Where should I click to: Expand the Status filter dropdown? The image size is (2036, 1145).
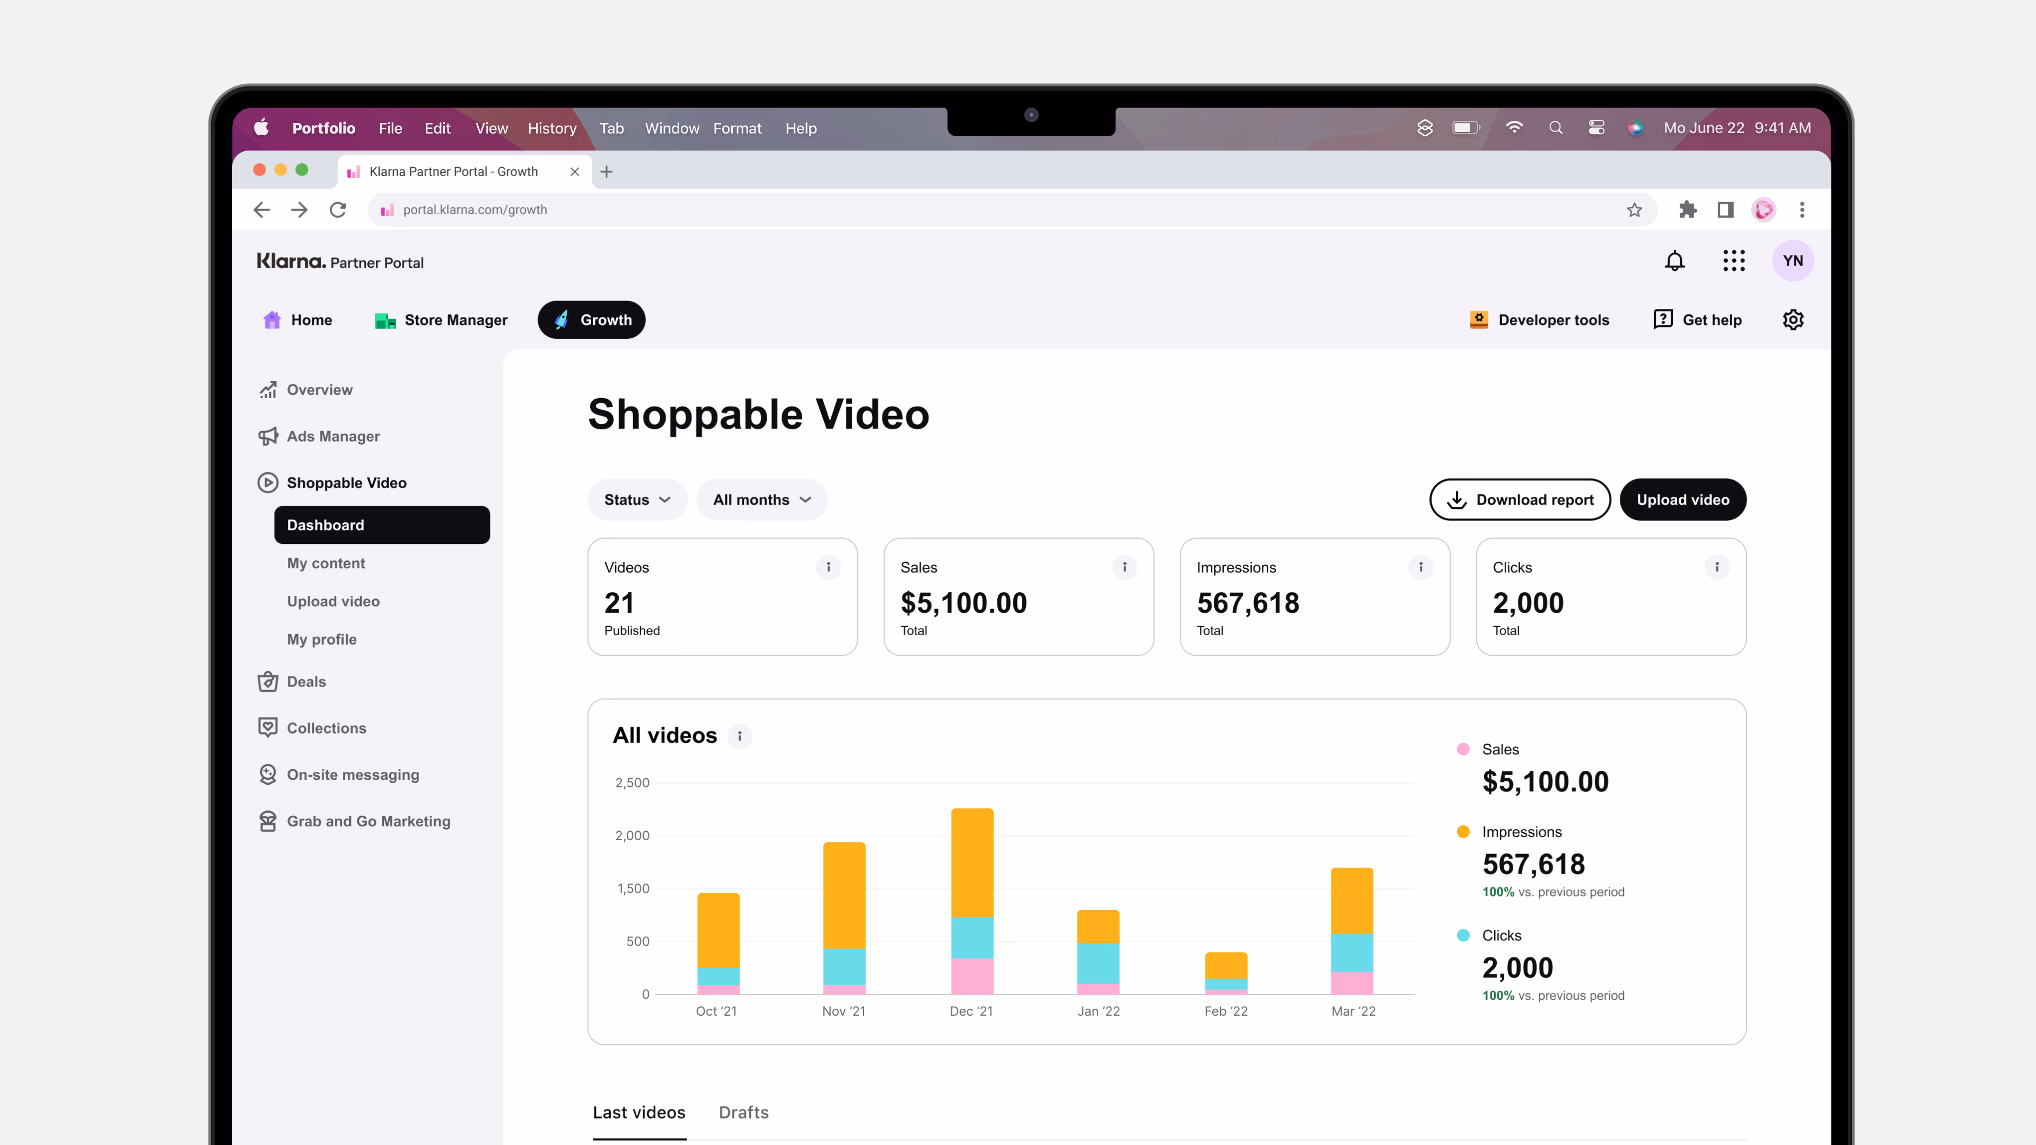tap(637, 499)
